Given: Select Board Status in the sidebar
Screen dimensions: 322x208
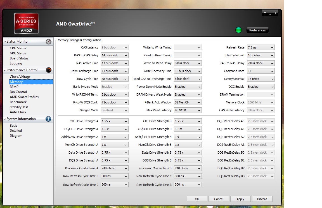Looking at the screenshot, I should [19, 58].
